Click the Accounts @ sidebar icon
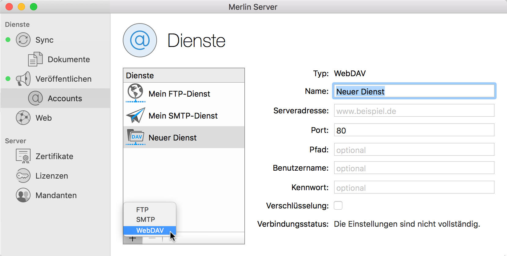507x256 pixels. click(x=35, y=98)
